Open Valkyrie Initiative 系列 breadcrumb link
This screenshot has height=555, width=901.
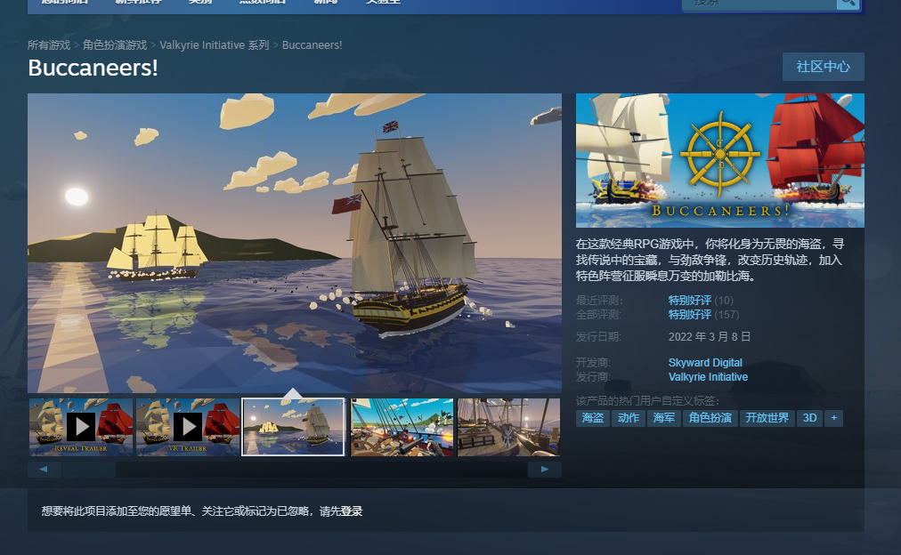215,44
